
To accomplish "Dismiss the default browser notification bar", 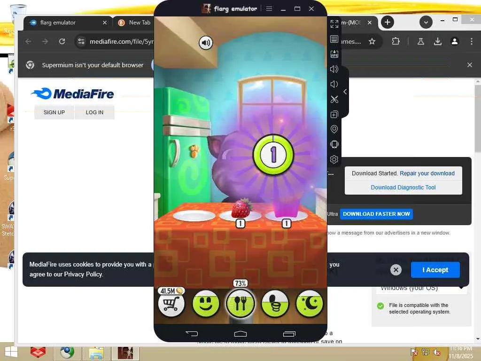I will point(470,65).
